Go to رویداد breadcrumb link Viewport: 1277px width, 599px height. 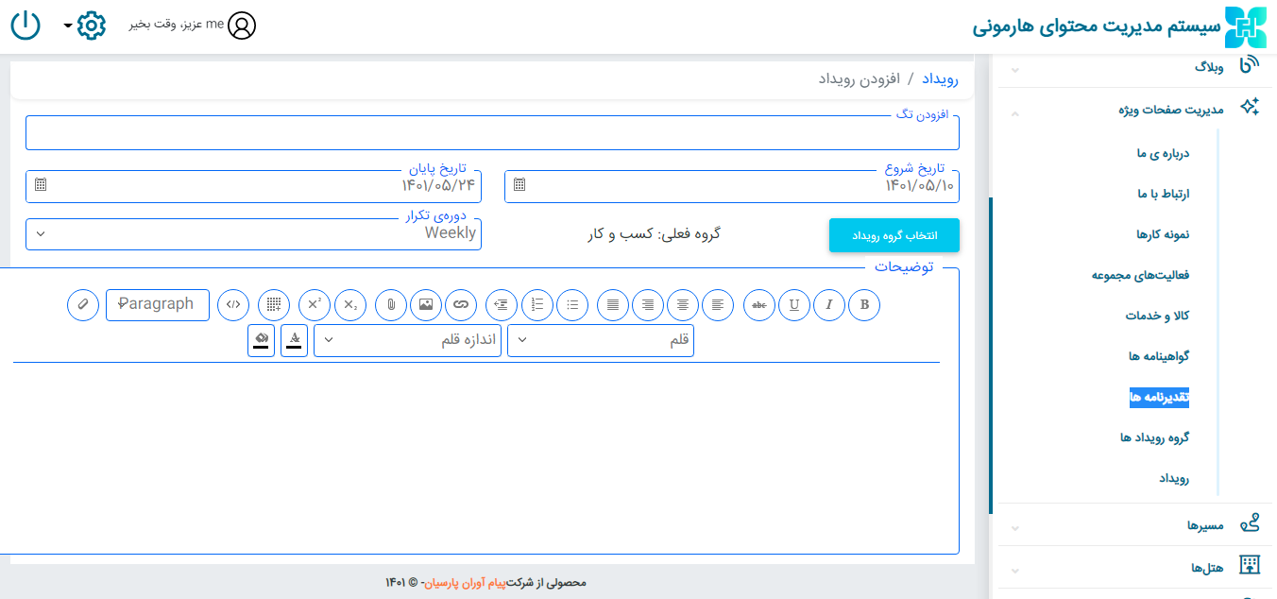(x=940, y=79)
